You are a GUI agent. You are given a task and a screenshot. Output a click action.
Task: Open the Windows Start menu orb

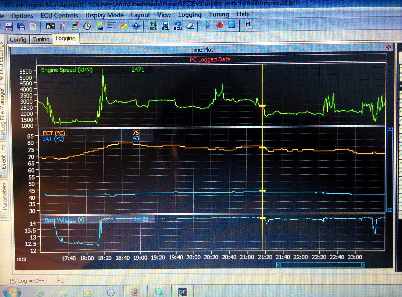pyautogui.click(x=12, y=291)
